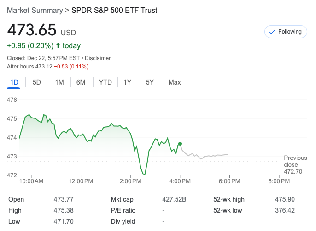
Task: Select the 1D chart range tab
Action: [14, 82]
